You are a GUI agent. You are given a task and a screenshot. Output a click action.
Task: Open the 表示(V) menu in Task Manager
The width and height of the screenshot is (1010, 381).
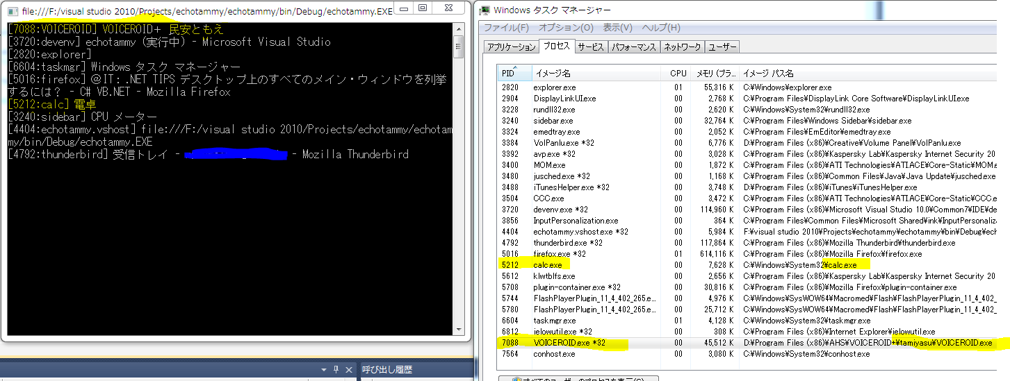pos(617,28)
